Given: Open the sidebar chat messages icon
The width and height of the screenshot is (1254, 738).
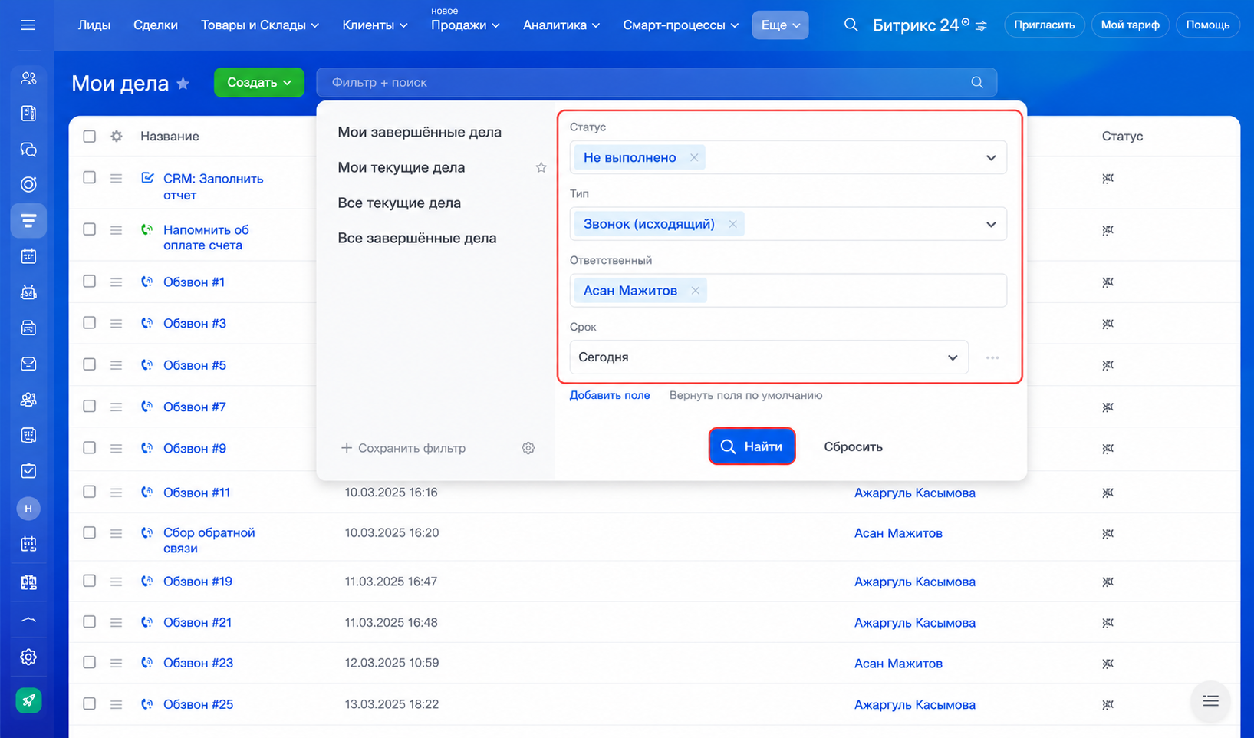Looking at the screenshot, I should pyautogui.click(x=28, y=150).
